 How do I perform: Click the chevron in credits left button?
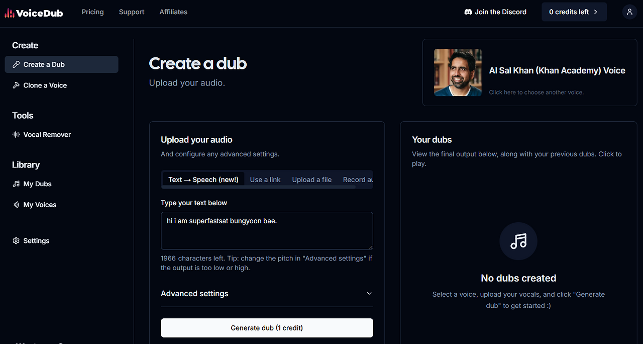pos(596,12)
